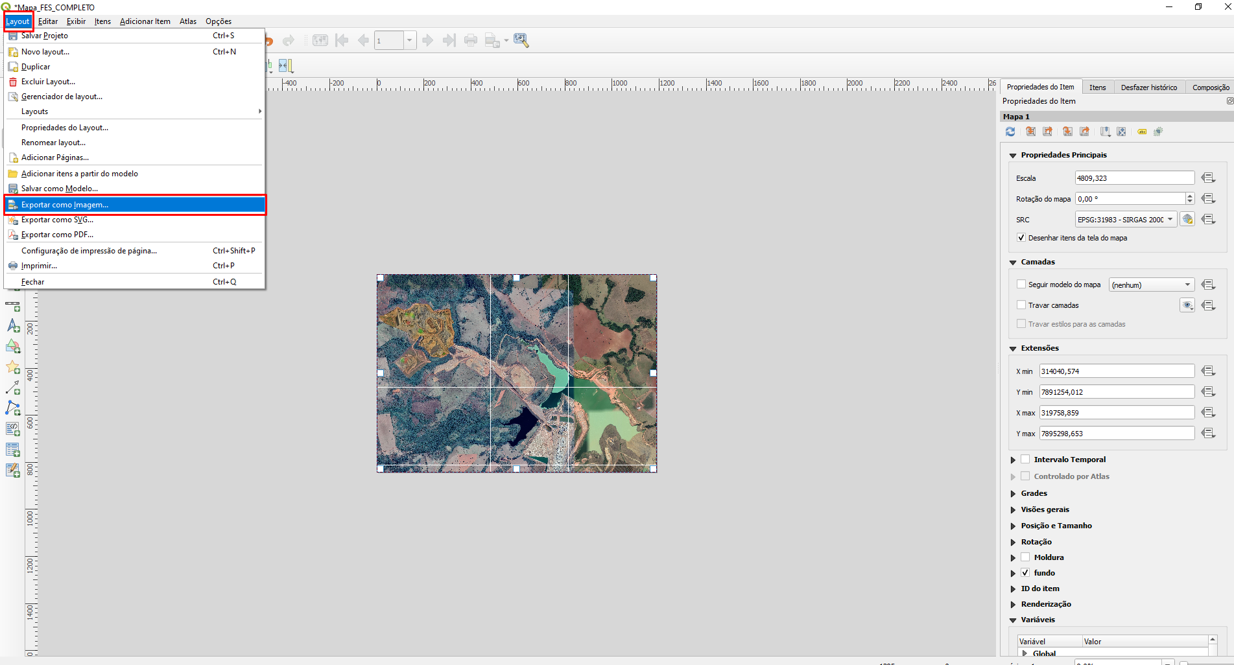Open the SRC coordinate system dropdown

(x=1126, y=220)
